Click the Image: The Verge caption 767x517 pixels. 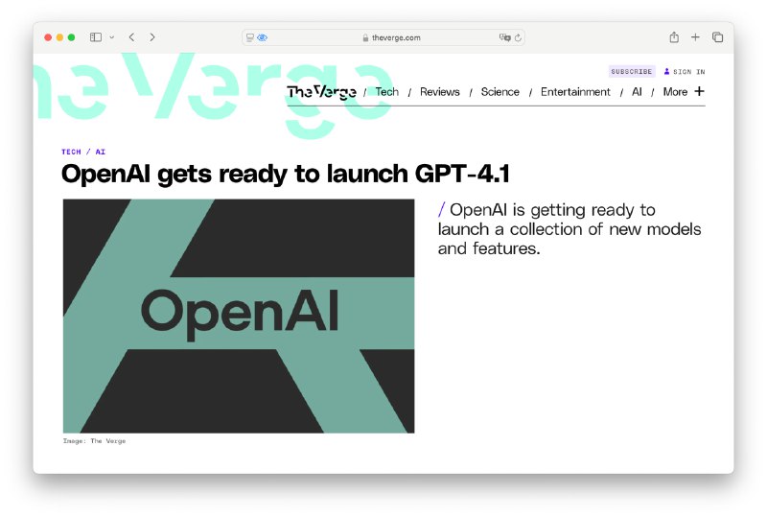(x=94, y=441)
